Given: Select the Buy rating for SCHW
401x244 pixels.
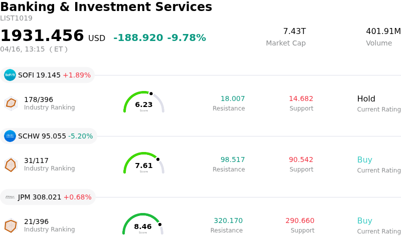Looking at the screenshot, I should coord(364,160).
